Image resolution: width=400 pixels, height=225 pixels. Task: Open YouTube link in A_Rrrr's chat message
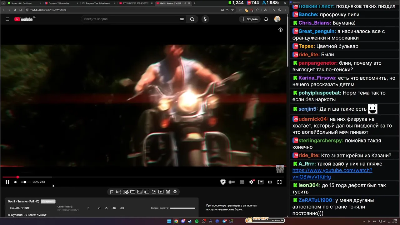(332, 173)
